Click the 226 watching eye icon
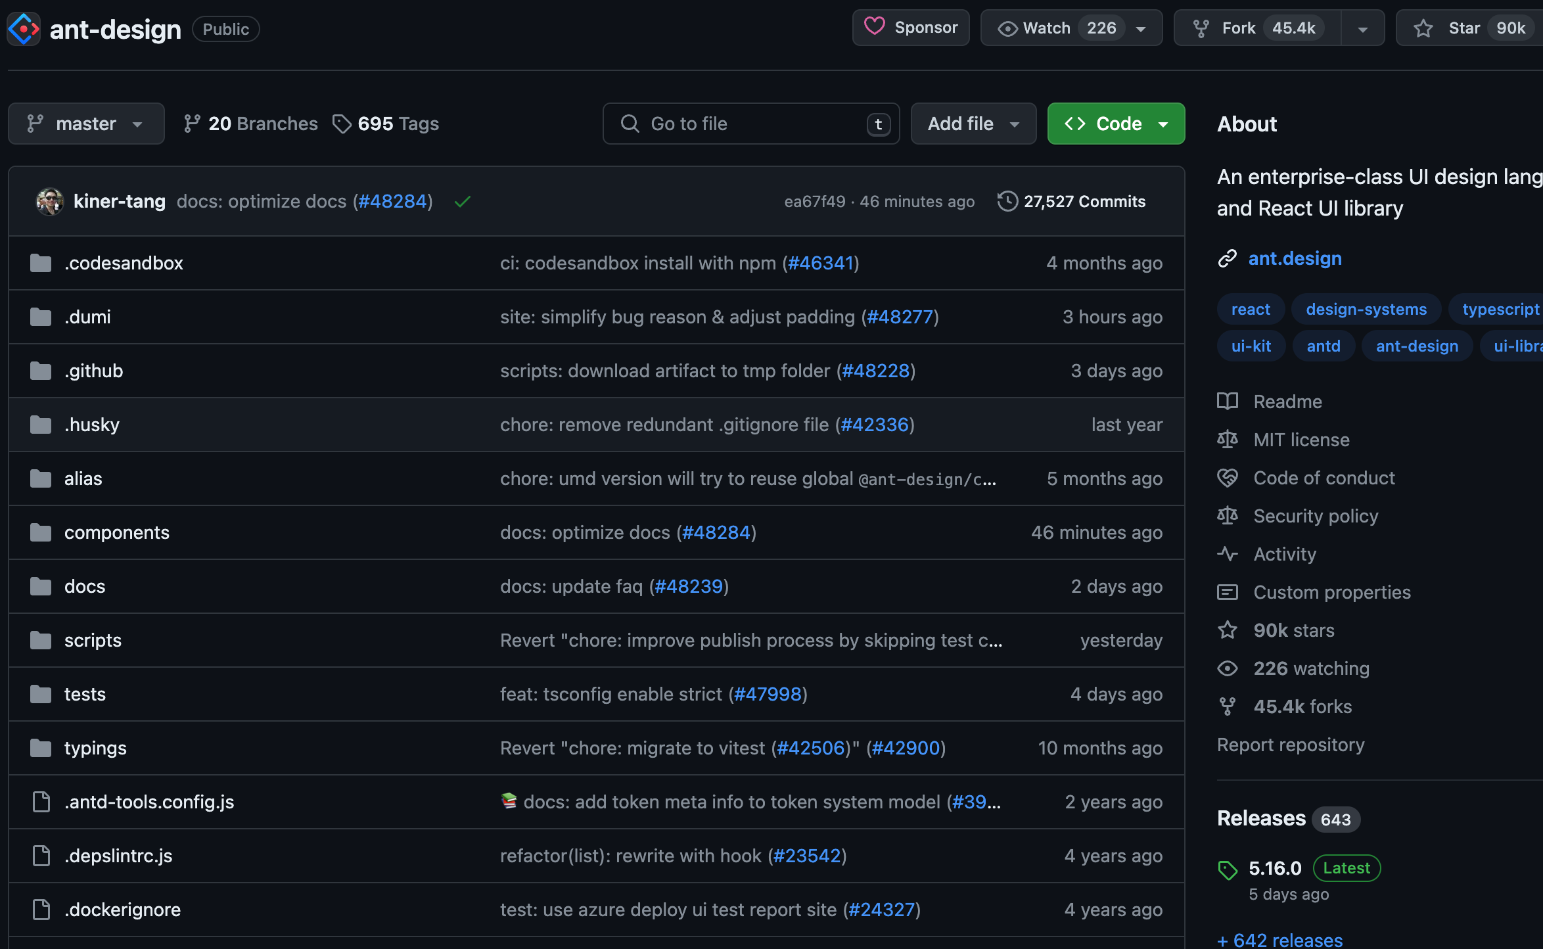This screenshot has width=1543, height=949. point(1227,668)
